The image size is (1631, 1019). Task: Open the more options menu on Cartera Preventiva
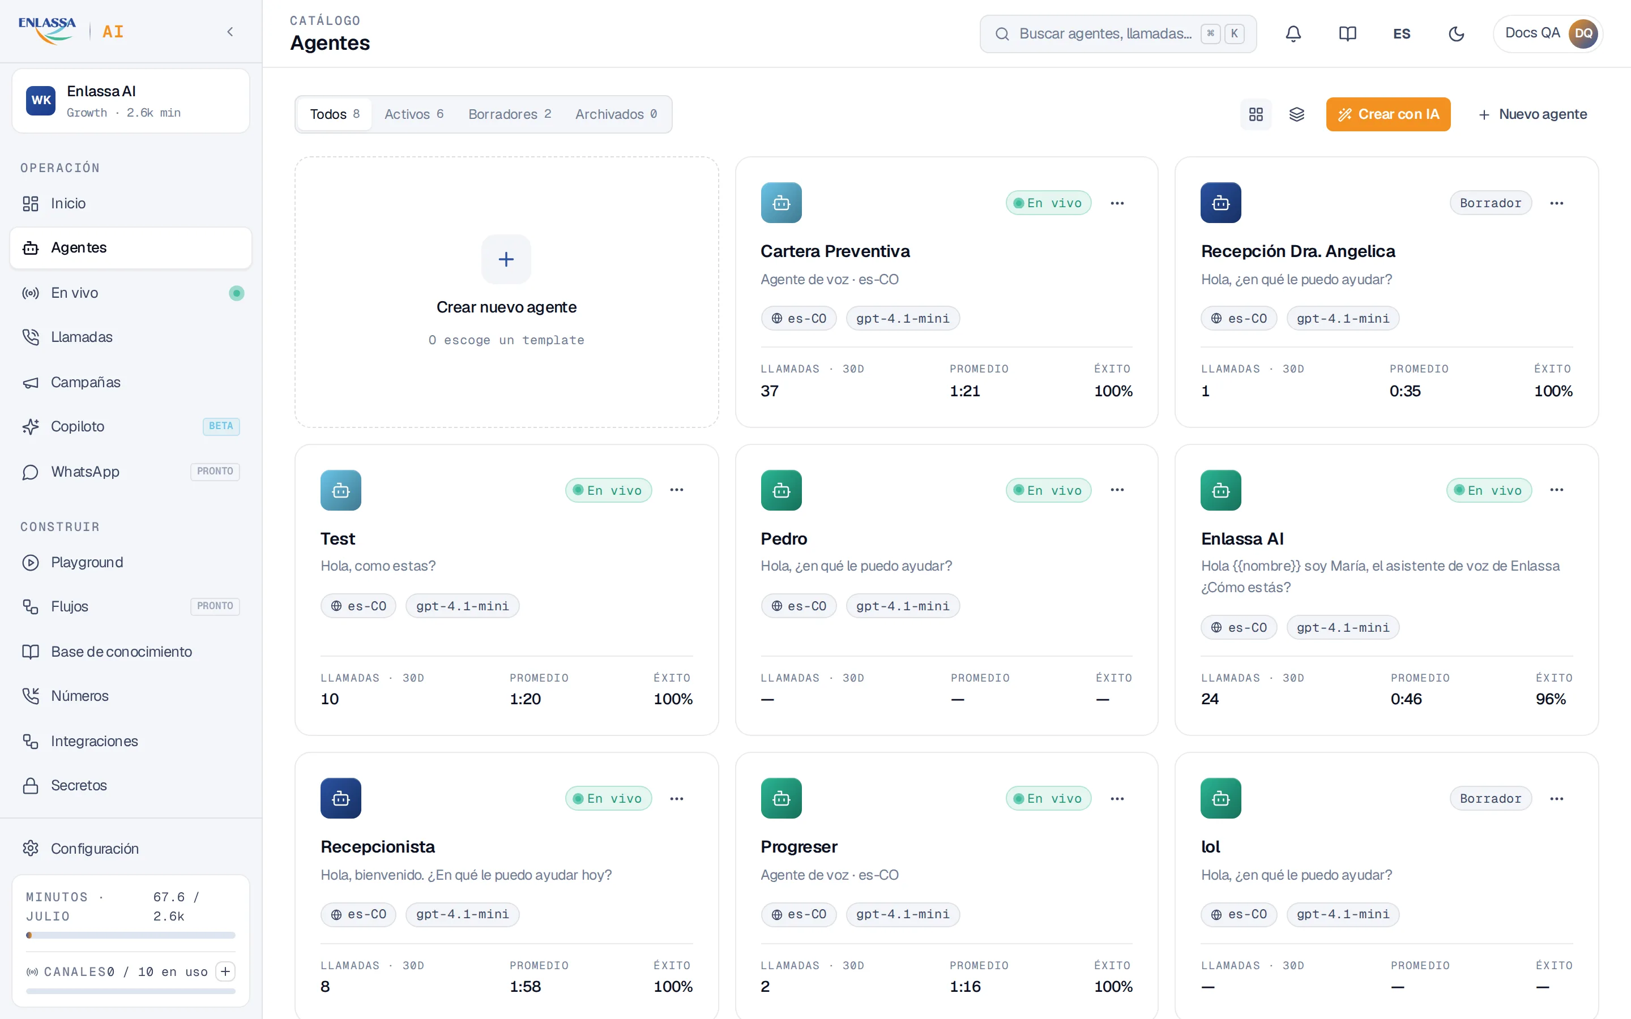1117,203
